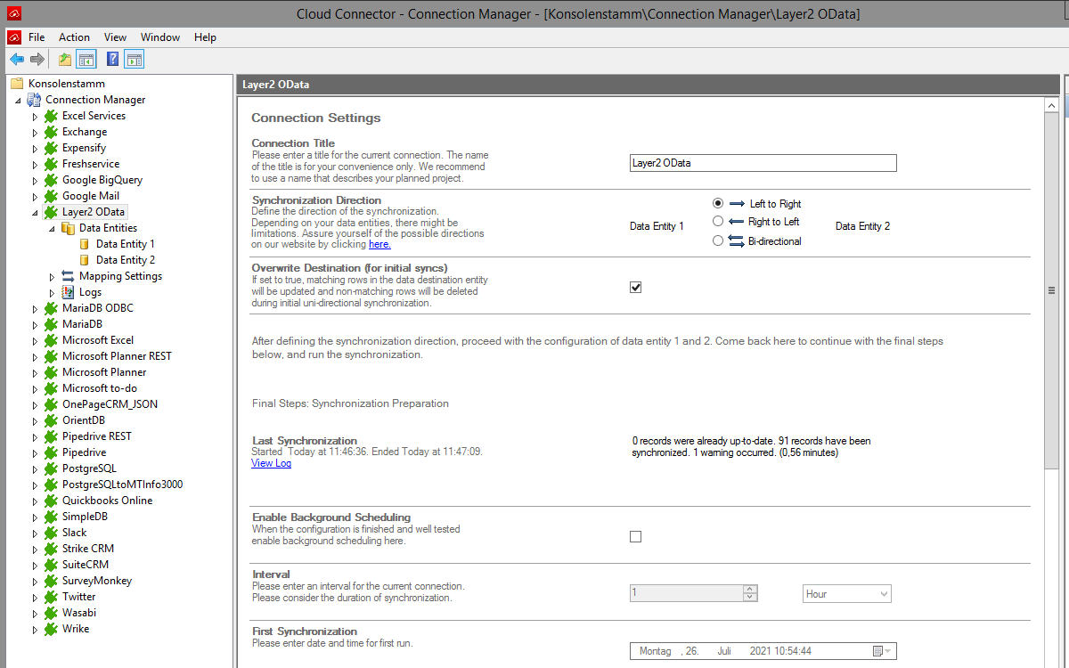
Task: Click Show/Hide Action Pane toolbar icon
Action: (135, 60)
